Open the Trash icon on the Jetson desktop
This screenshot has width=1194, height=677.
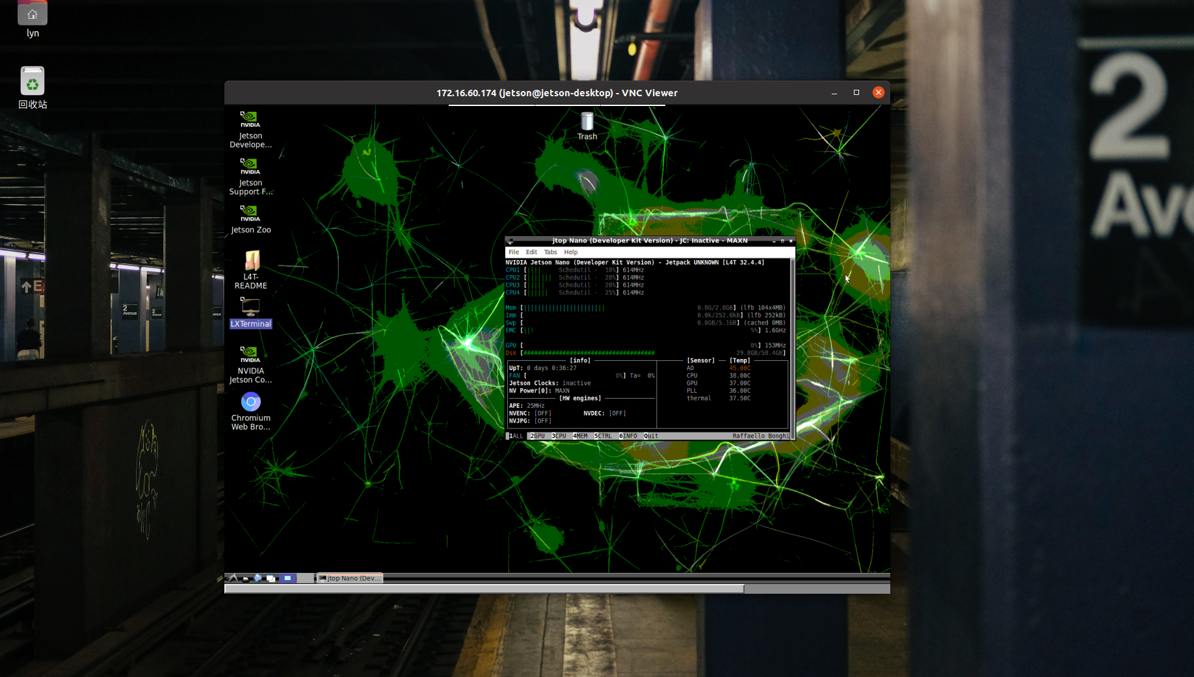coord(587,126)
